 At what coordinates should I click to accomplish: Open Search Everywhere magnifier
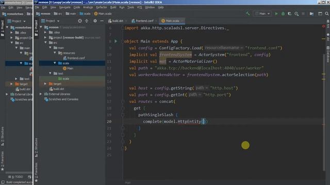pos(326,14)
